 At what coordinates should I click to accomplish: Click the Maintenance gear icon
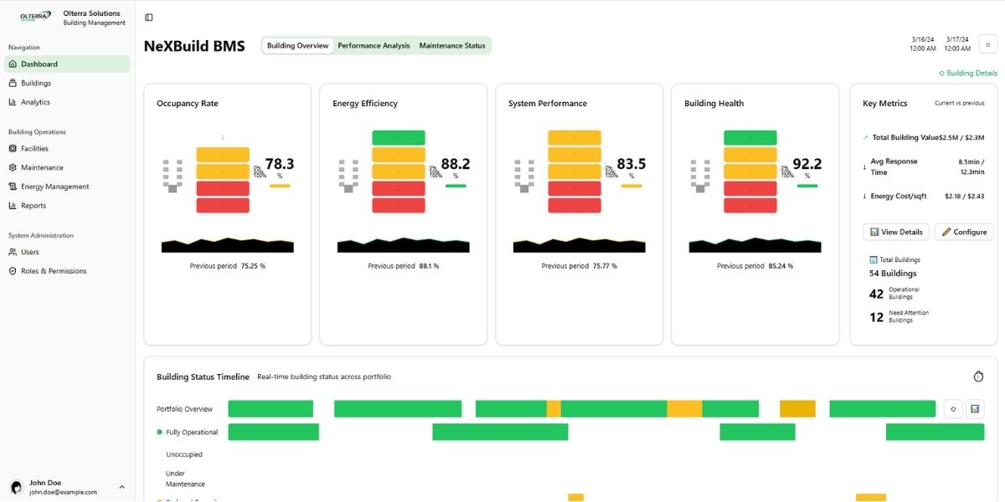click(x=13, y=167)
